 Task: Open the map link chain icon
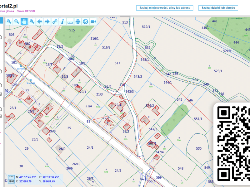click(55, 21)
